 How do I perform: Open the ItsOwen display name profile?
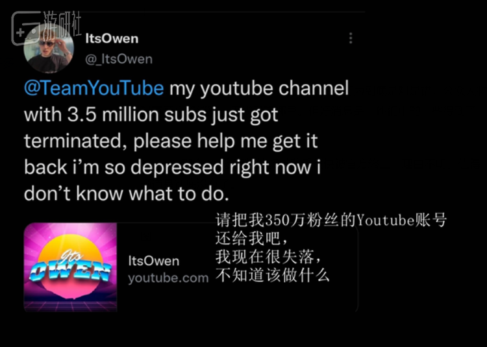pyautogui.click(x=112, y=39)
